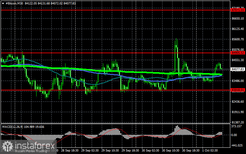The height and width of the screenshot is (154, 246).
Task: Click the 84551.30 price axis value
Action: [238, 60]
